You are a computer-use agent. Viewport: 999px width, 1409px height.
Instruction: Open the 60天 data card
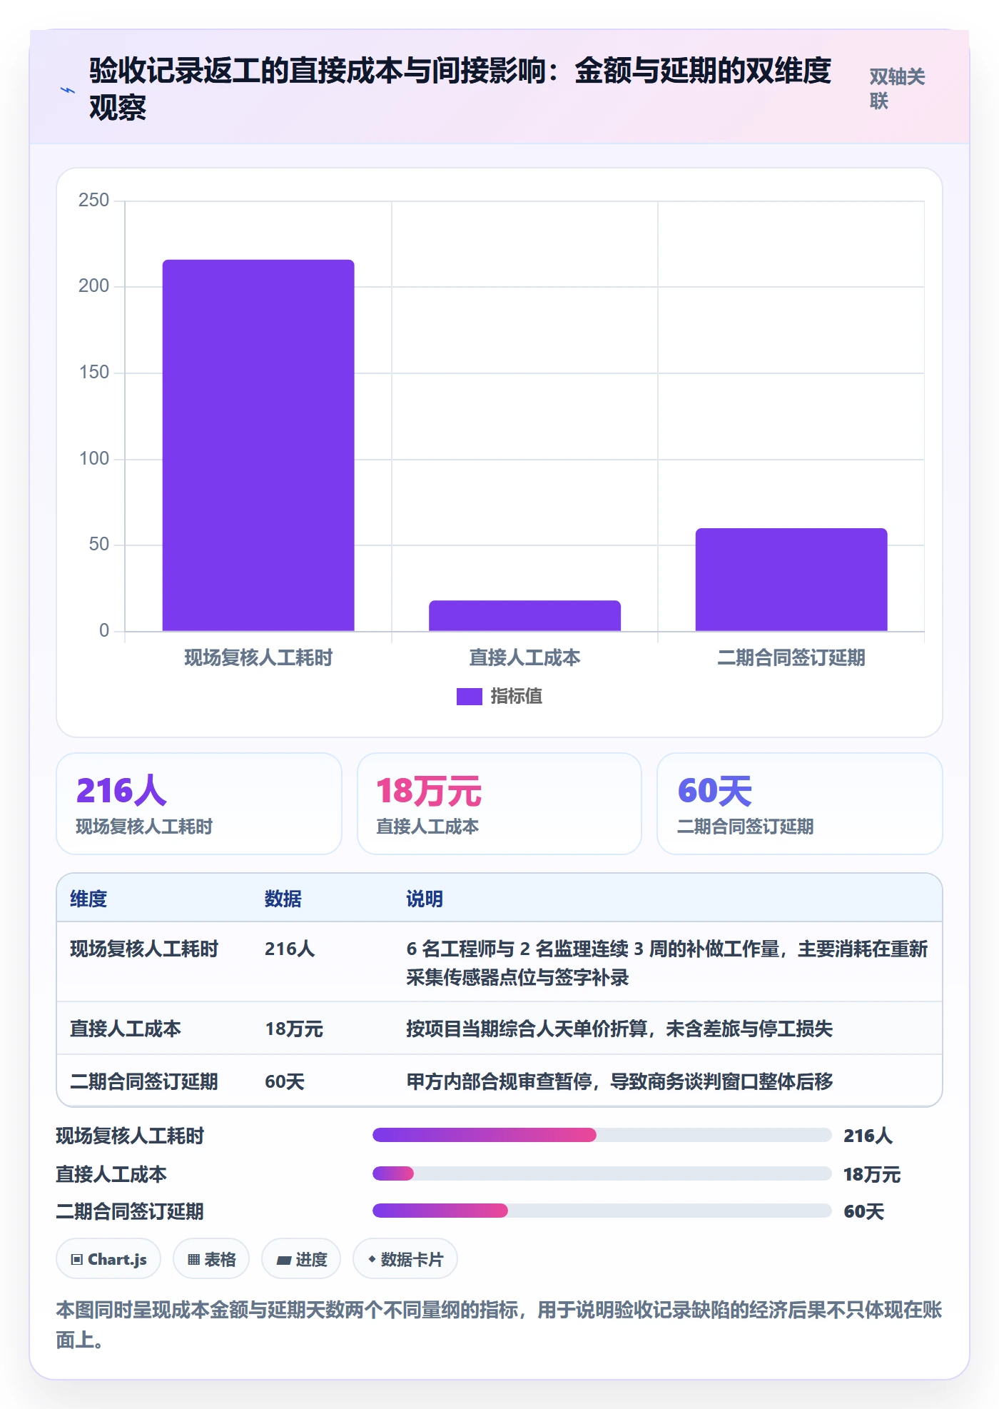(x=800, y=804)
